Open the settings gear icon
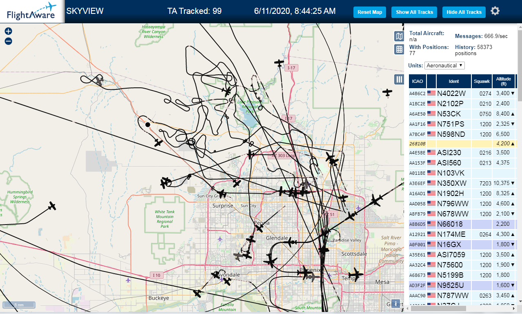Viewport: 522px width, 314px height. (x=495, y=11)
